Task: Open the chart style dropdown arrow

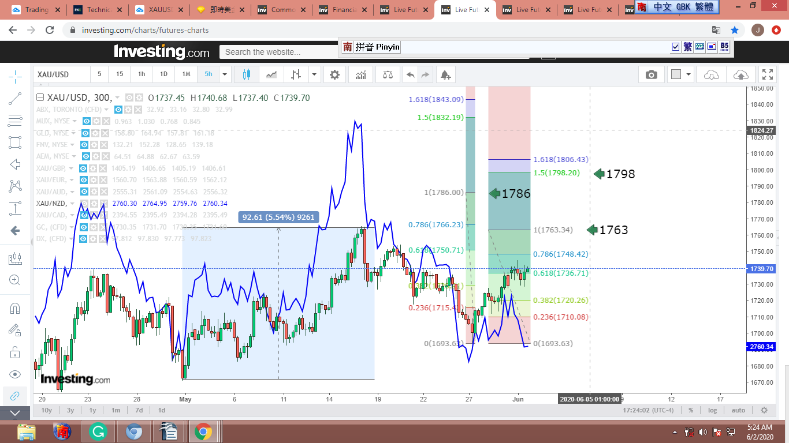Action: (x=314, y=74)
